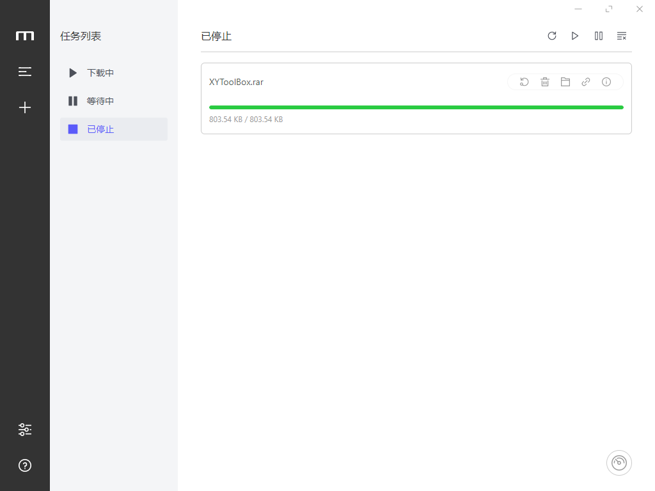Screen dimensions: 655x491
Task: Pause all tasks
Action: point(598,36)
